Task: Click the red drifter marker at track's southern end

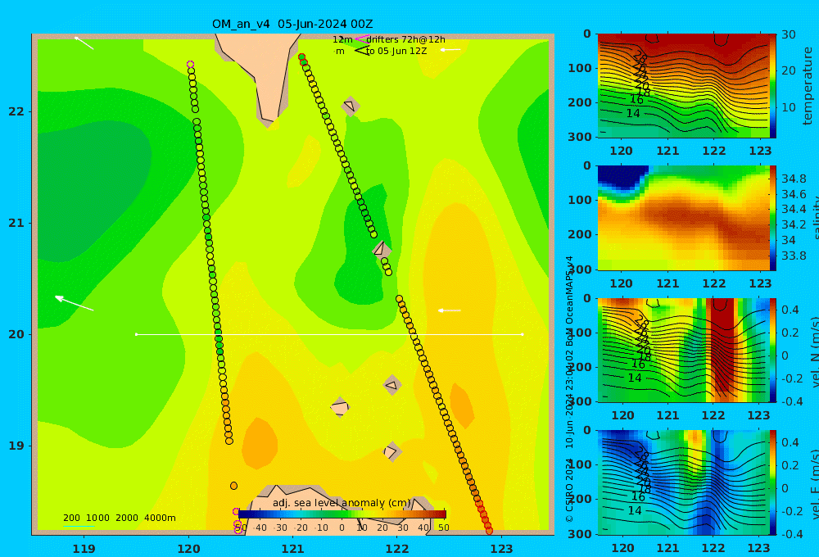Action: coord(490,530)
